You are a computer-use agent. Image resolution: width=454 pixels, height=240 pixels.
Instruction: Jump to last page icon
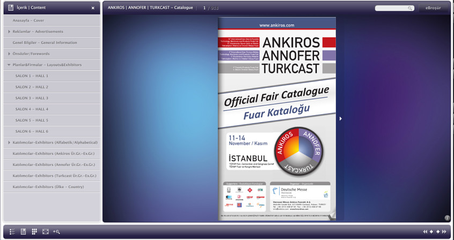click(x=444, y=231)
